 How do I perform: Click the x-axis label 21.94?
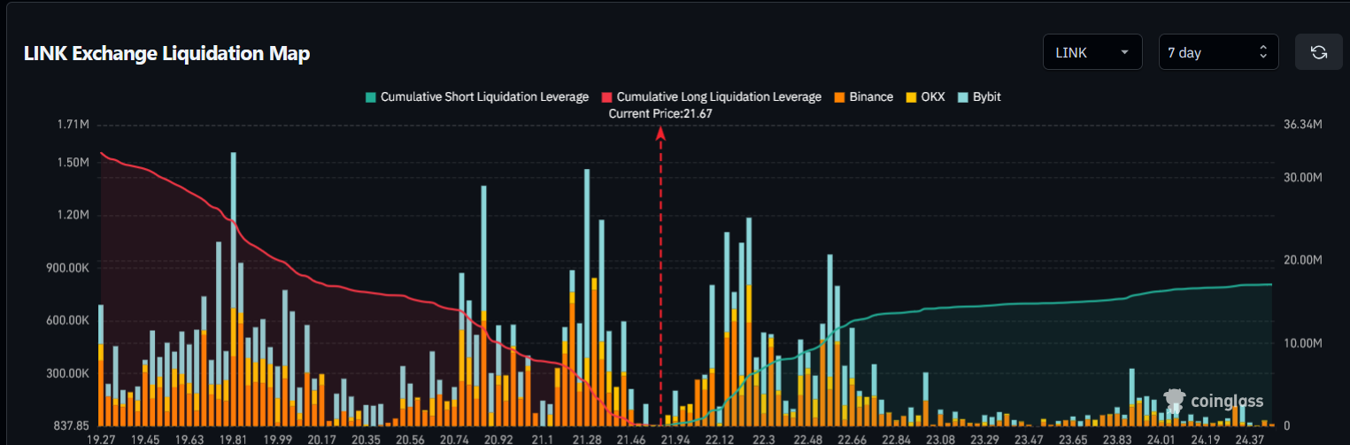pos(675,439)
